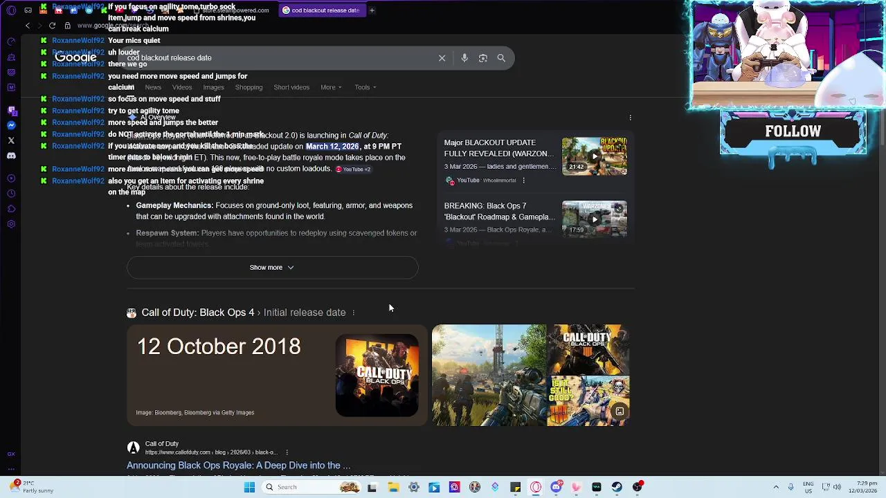Open the clock showing 7:29 pm
Screen dimensions: 886x498
862,487
